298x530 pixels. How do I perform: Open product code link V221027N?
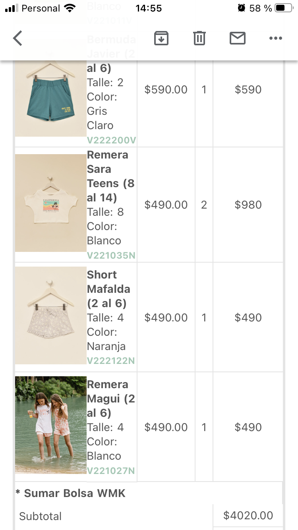click(111, 471)
